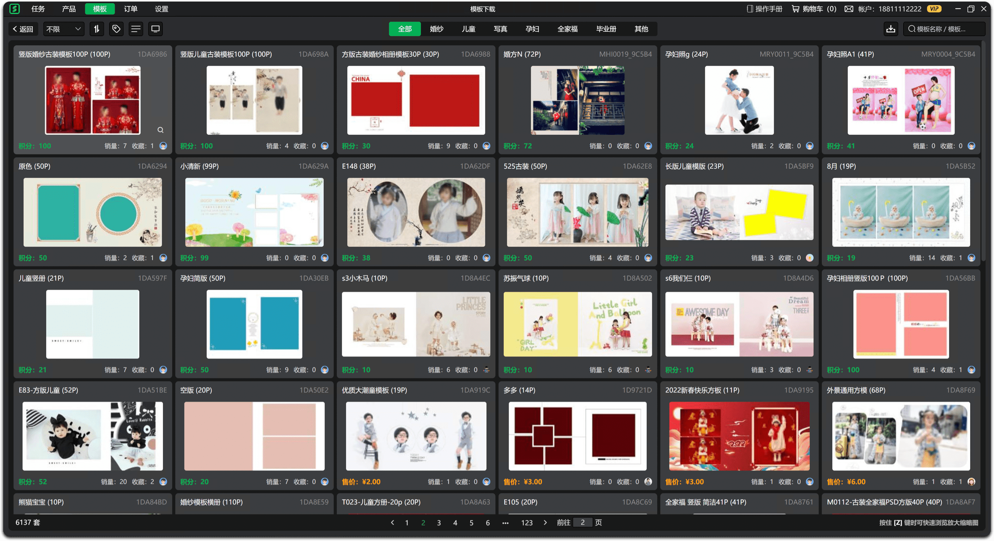Open the 孕妇相册竖版100P thumbnail
The height and width of the screenshot is (541, 994).
pos(901,324)
